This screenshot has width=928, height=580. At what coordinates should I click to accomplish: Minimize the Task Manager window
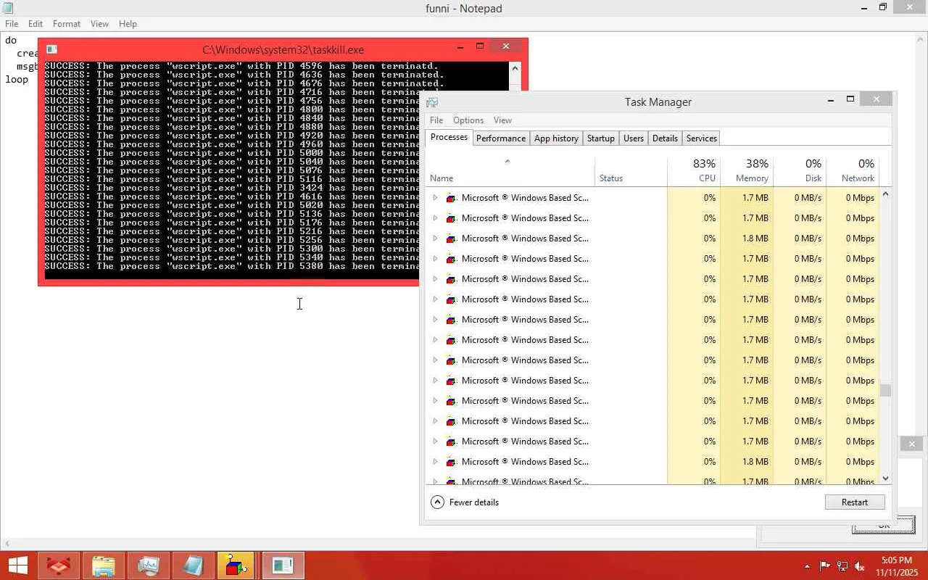831,100
